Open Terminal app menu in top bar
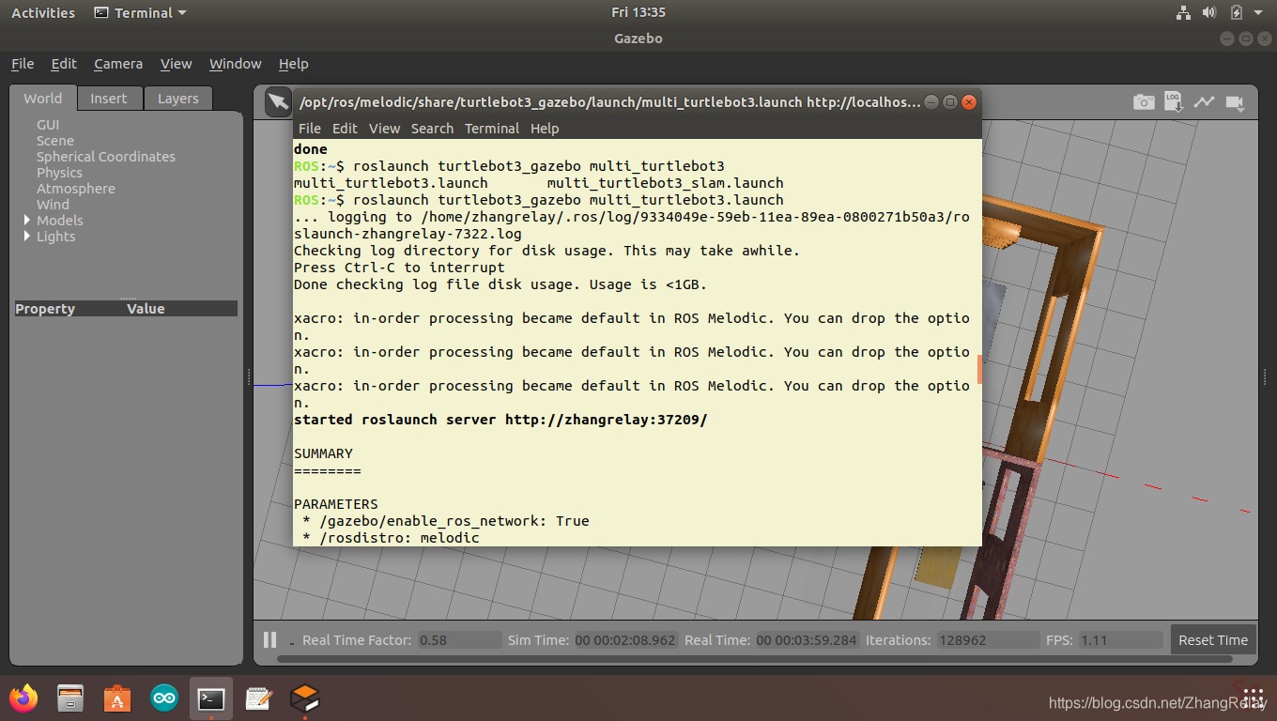The width and height of the screenshot is (1277, 721). click(141, 13)
